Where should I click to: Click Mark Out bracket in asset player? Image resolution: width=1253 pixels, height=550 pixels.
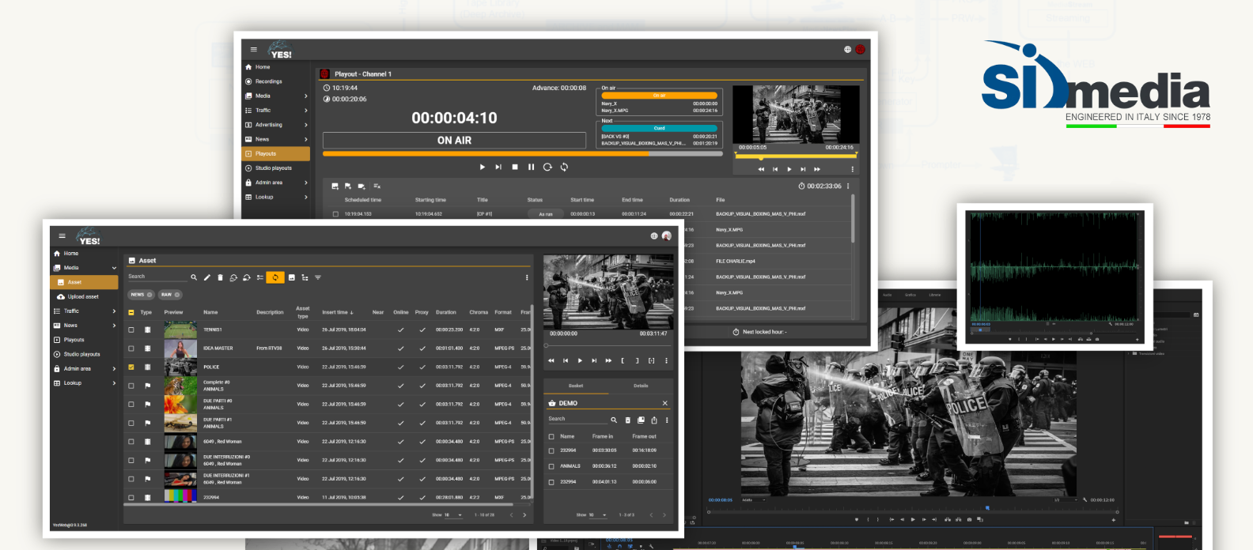point(638,360)
